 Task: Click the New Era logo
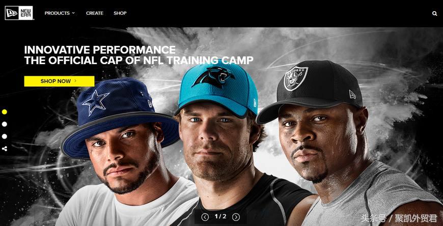(19, 13)
